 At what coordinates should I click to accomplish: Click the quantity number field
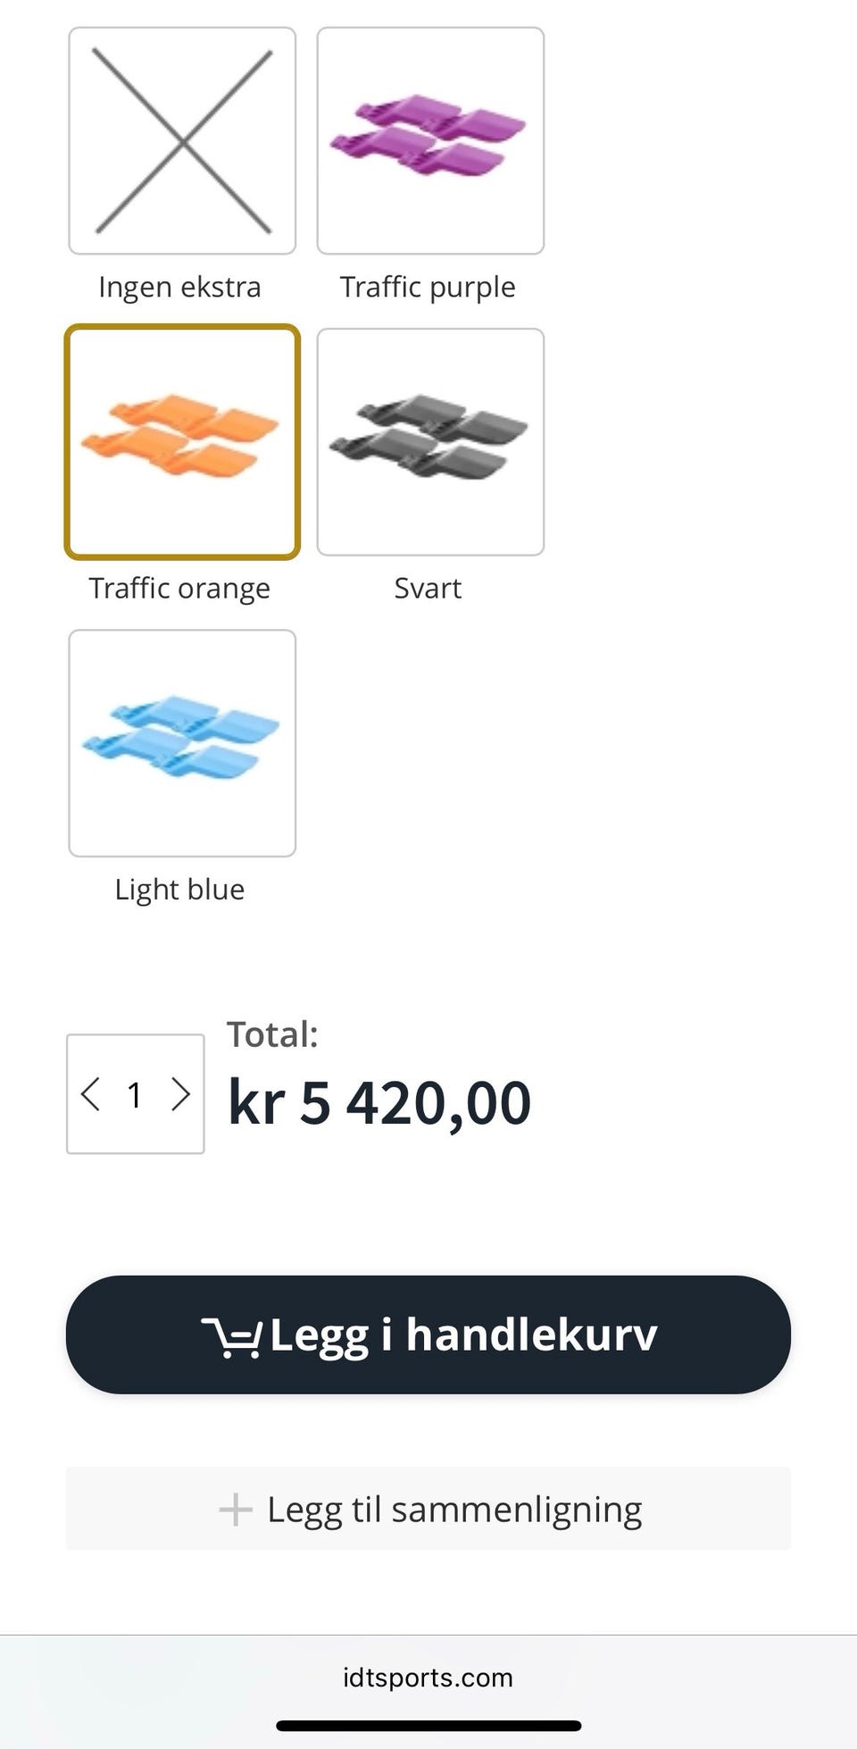(x=135, y=1095)
